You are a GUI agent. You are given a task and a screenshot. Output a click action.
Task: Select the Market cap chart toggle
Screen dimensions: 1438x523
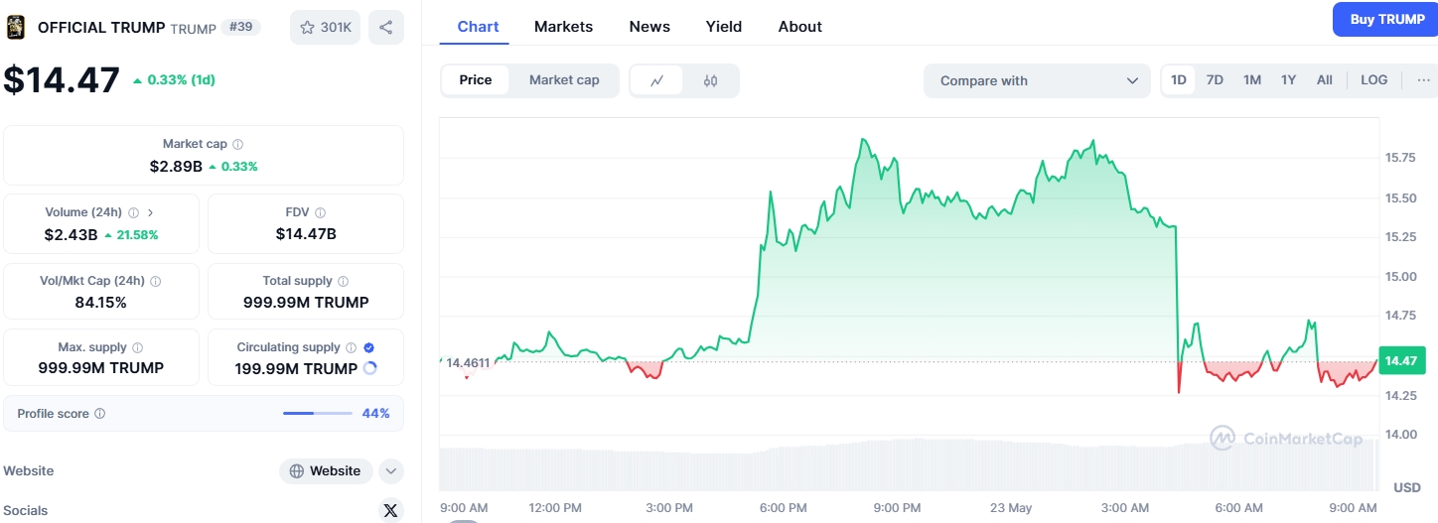[564, 80]
